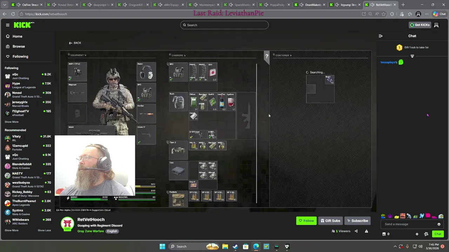Open xQc channel in Following list
449x252 pixels.
coord(28,76)
